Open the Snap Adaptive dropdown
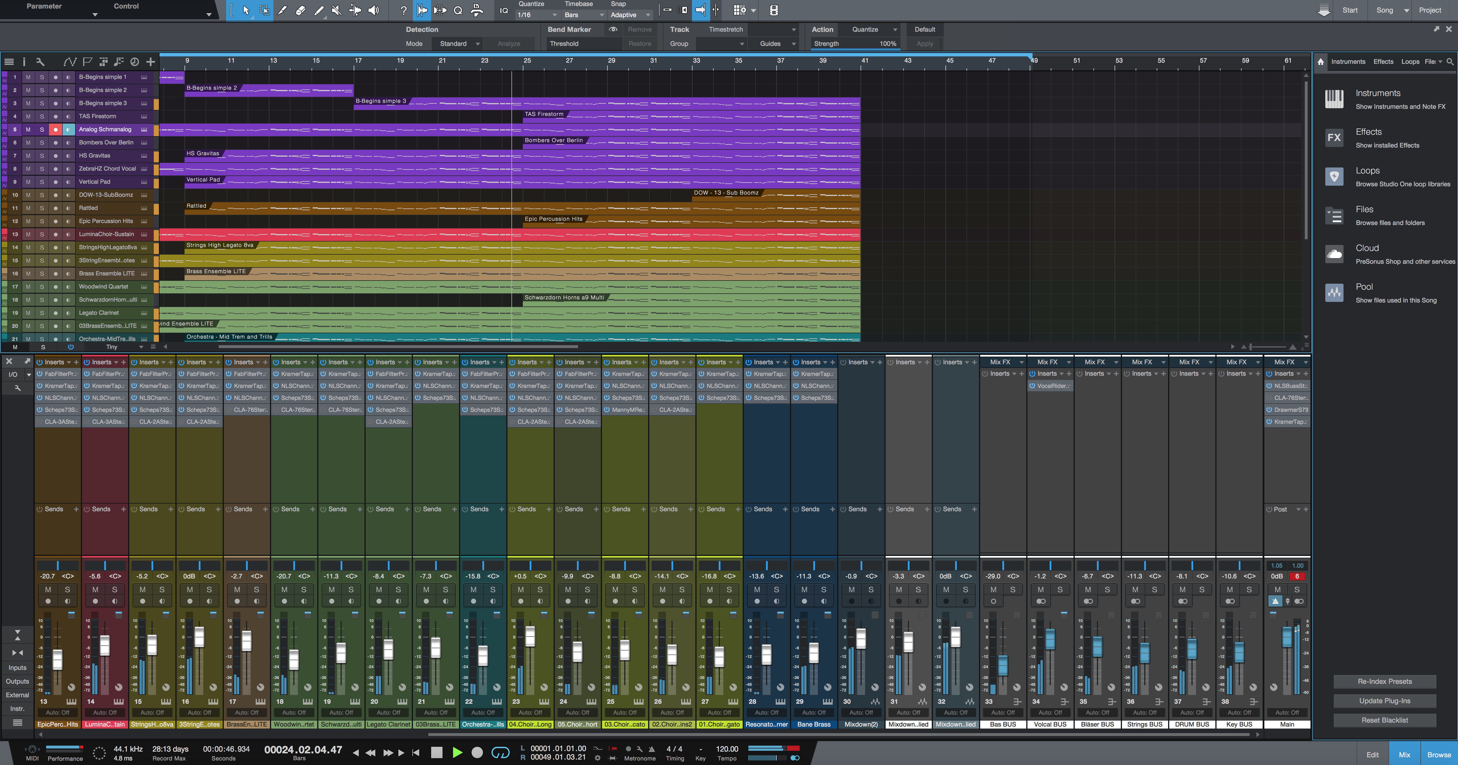This screenshot has height=765, width=1458. click(x=630, y=15)
